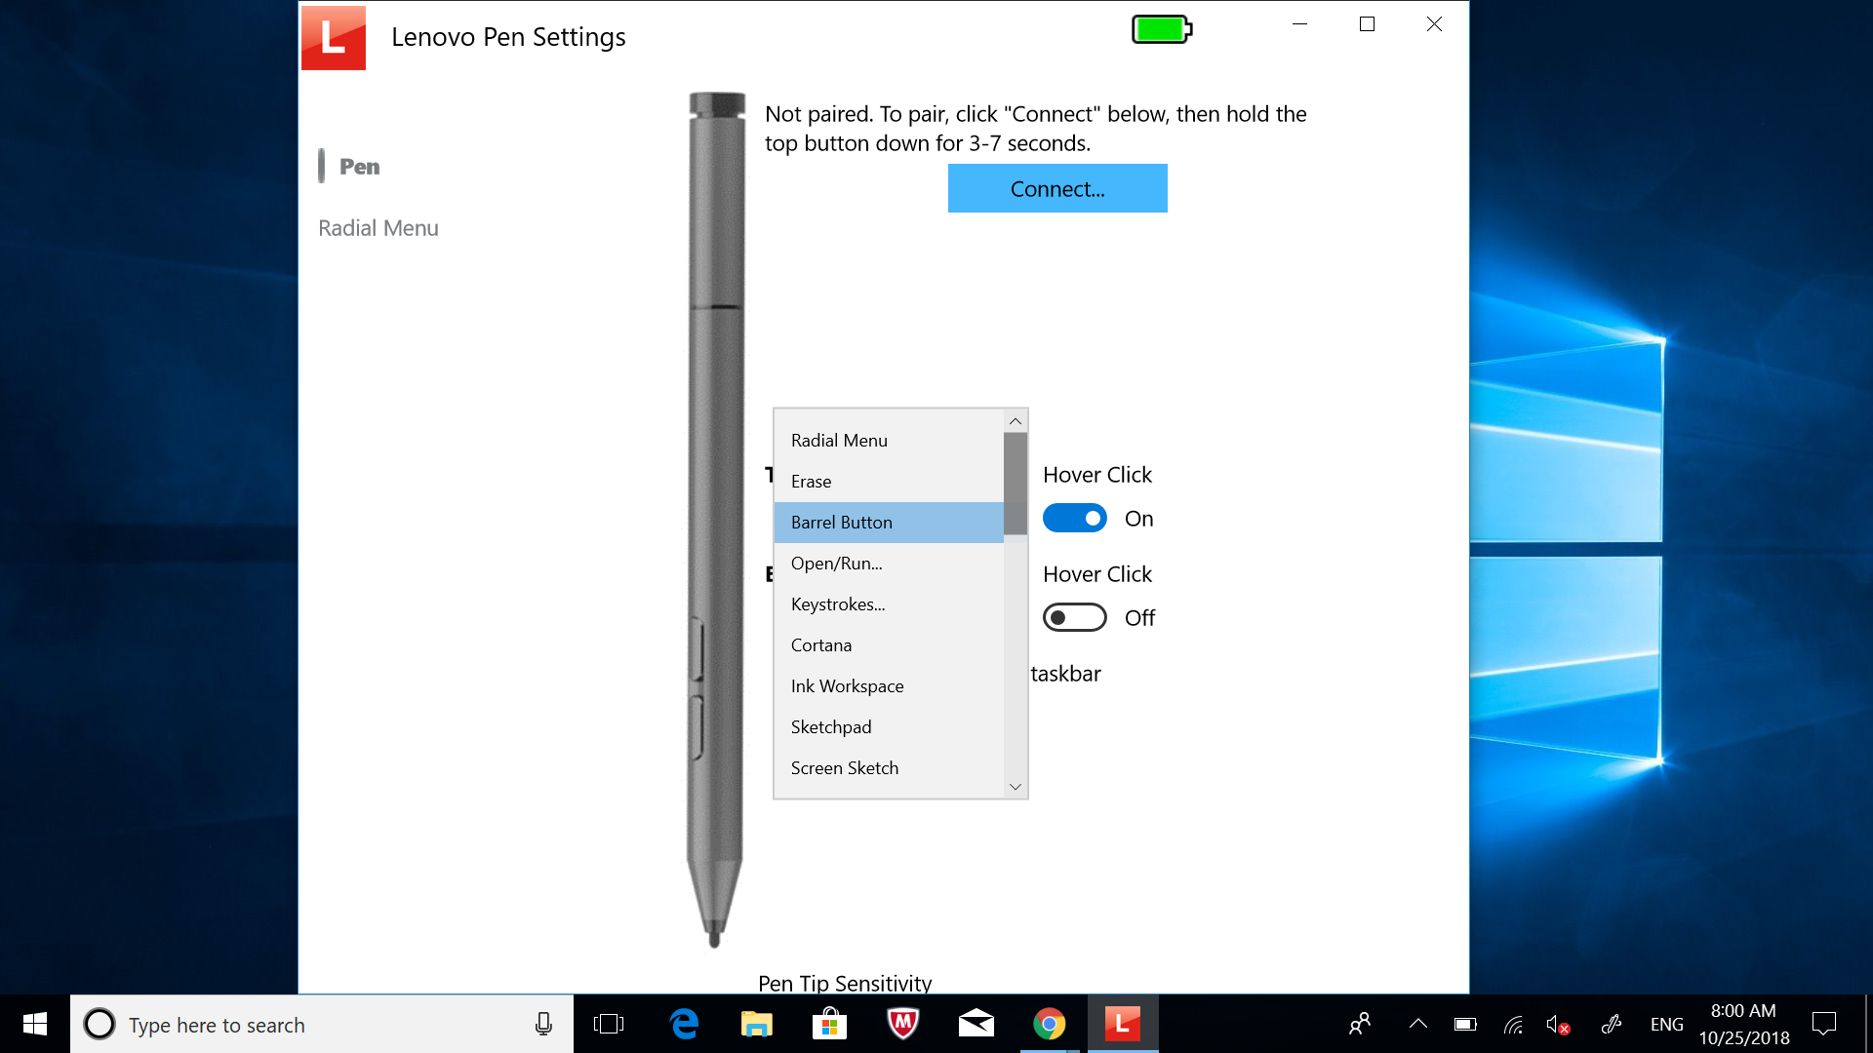The width and height of the screenshot is (1873, 1053).
Task: Click the lower barrel button on pen image
Action: point(697,727)
